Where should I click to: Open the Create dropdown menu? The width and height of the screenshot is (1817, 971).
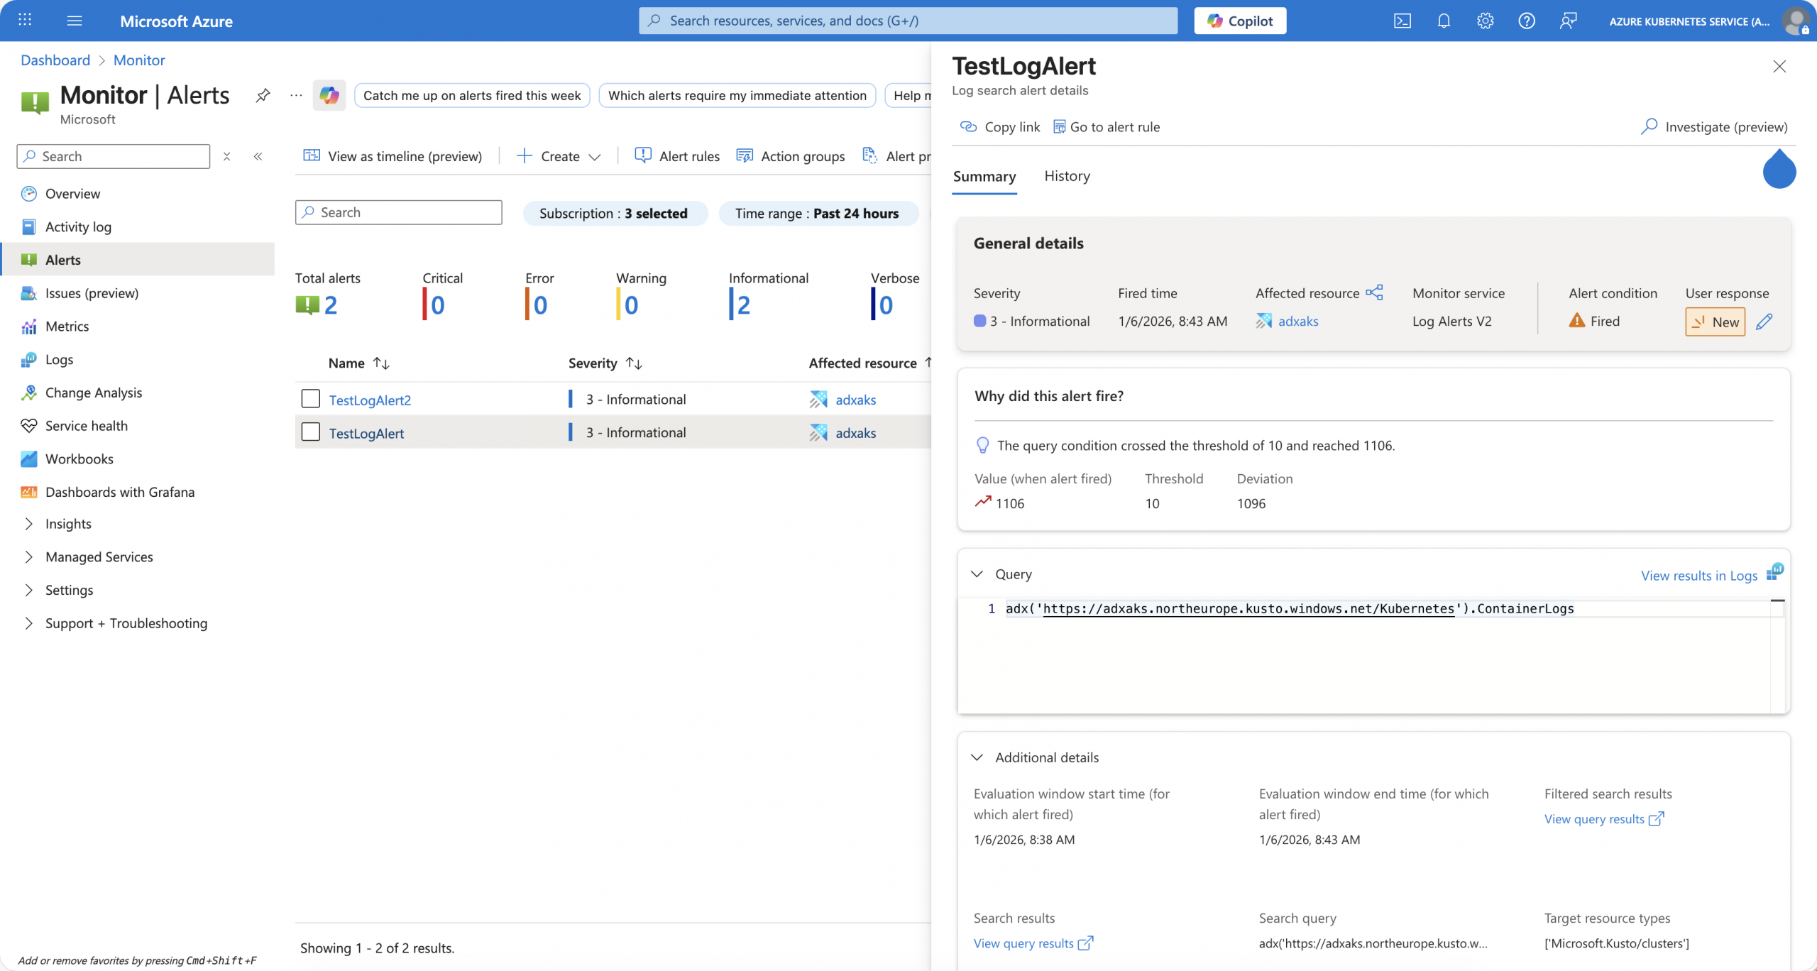point(559,156)
